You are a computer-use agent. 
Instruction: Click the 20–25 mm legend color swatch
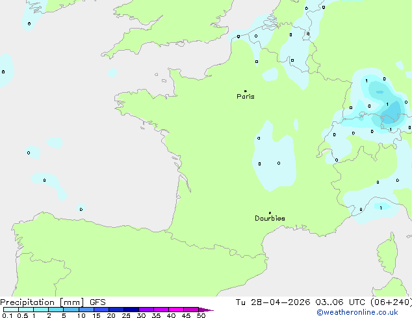point(116,310)
